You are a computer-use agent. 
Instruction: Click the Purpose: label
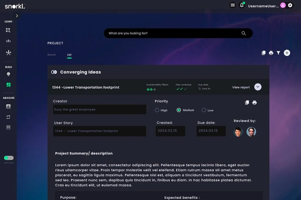tap(68, 198)
